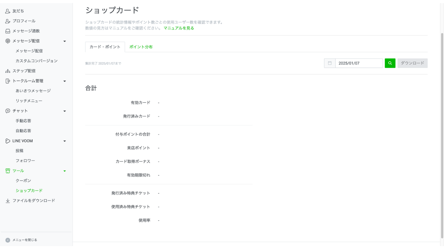The height and width of the screenshot is (249, 444).
Task: Click the 集計完了 2025/01/07まで text
Action: point(103,64)
